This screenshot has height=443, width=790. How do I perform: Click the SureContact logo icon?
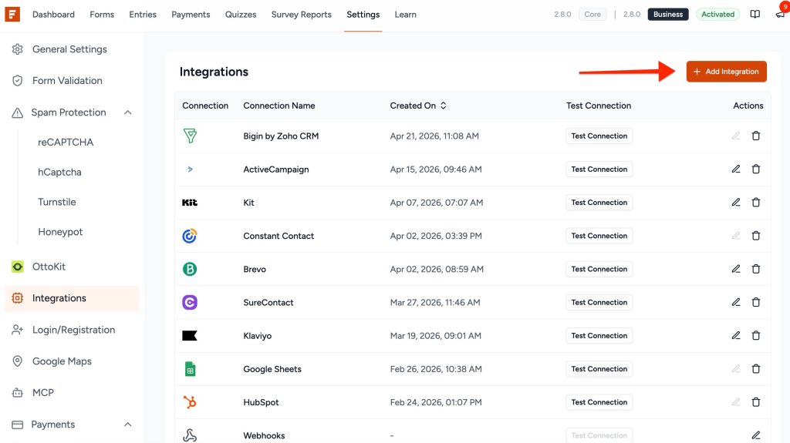pyautogui.click(x=190, y=302)
